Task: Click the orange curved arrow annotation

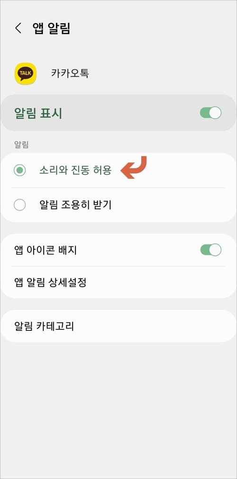Action: pos(134,167)
